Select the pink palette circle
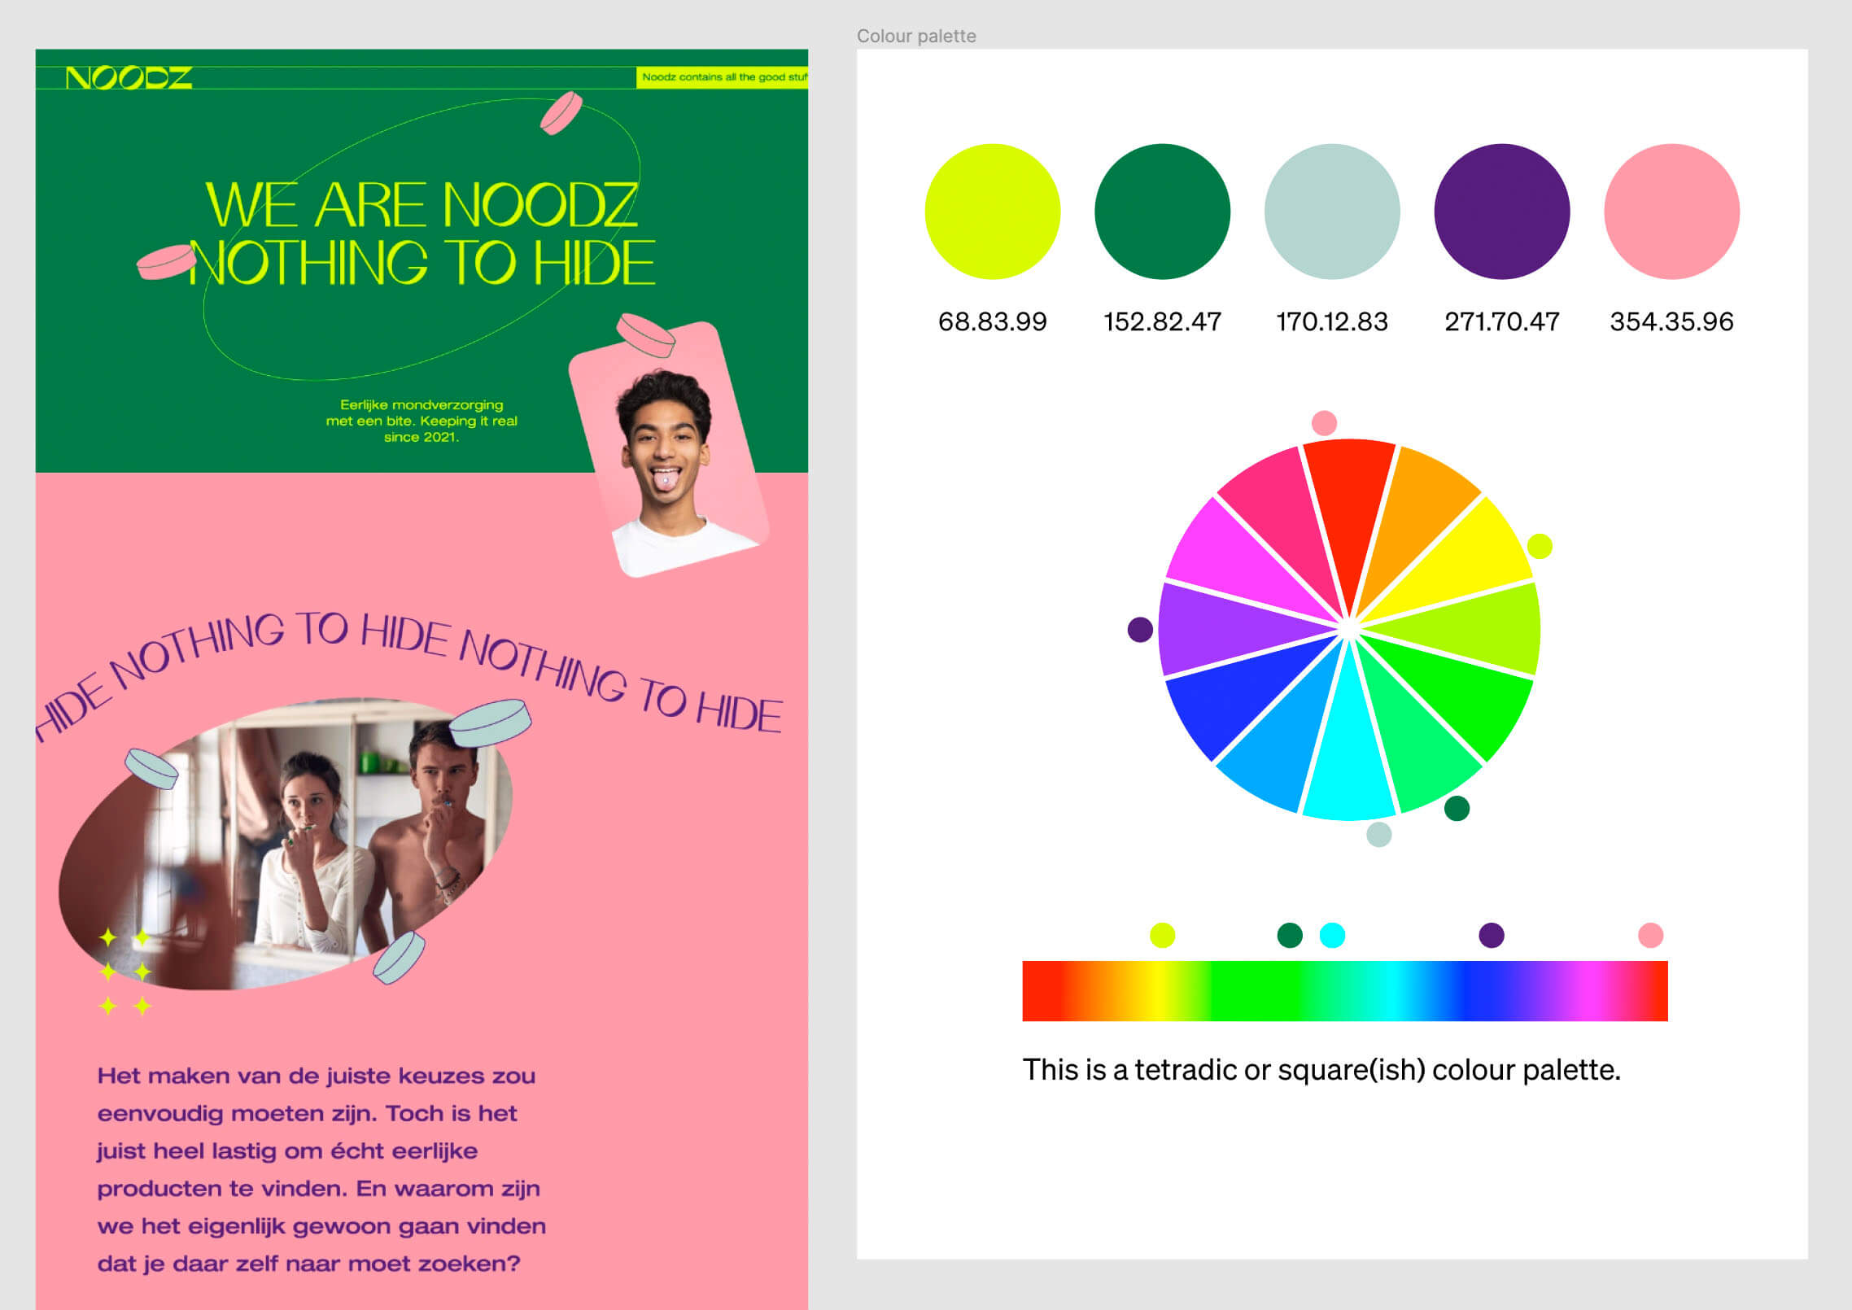The height and width of the screenshot is (1310, 1852). click(1671, 212)
